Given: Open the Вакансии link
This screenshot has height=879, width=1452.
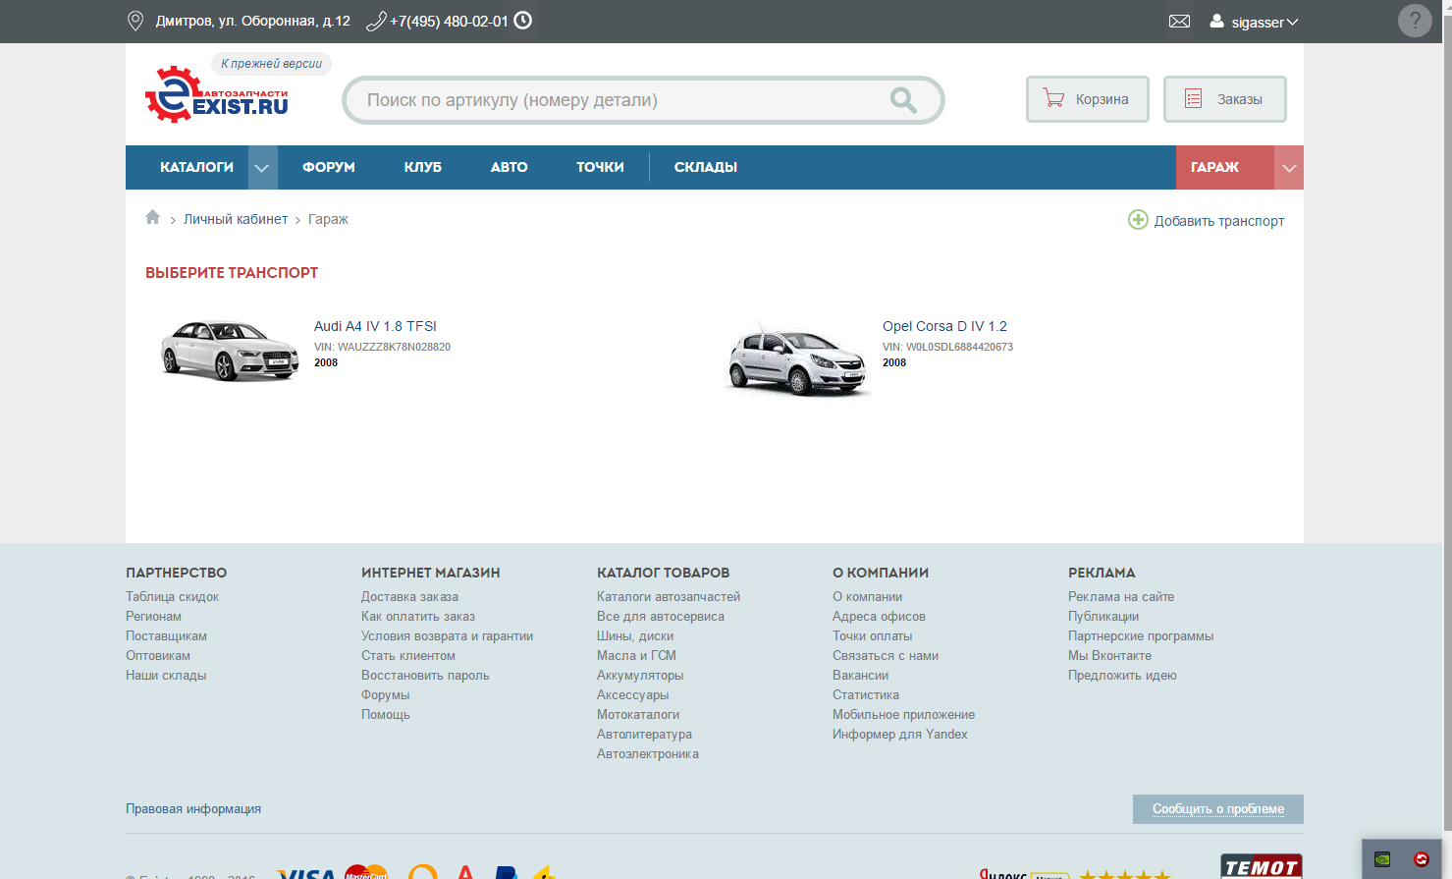Looking at the screenshot, I should pos(860,675).
